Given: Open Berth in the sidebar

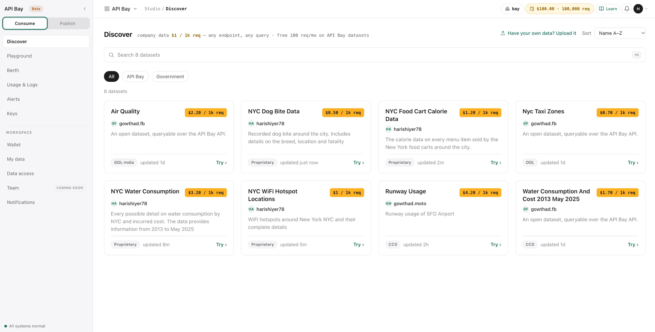Looking at the screenshot, I should tap(46, 70).
